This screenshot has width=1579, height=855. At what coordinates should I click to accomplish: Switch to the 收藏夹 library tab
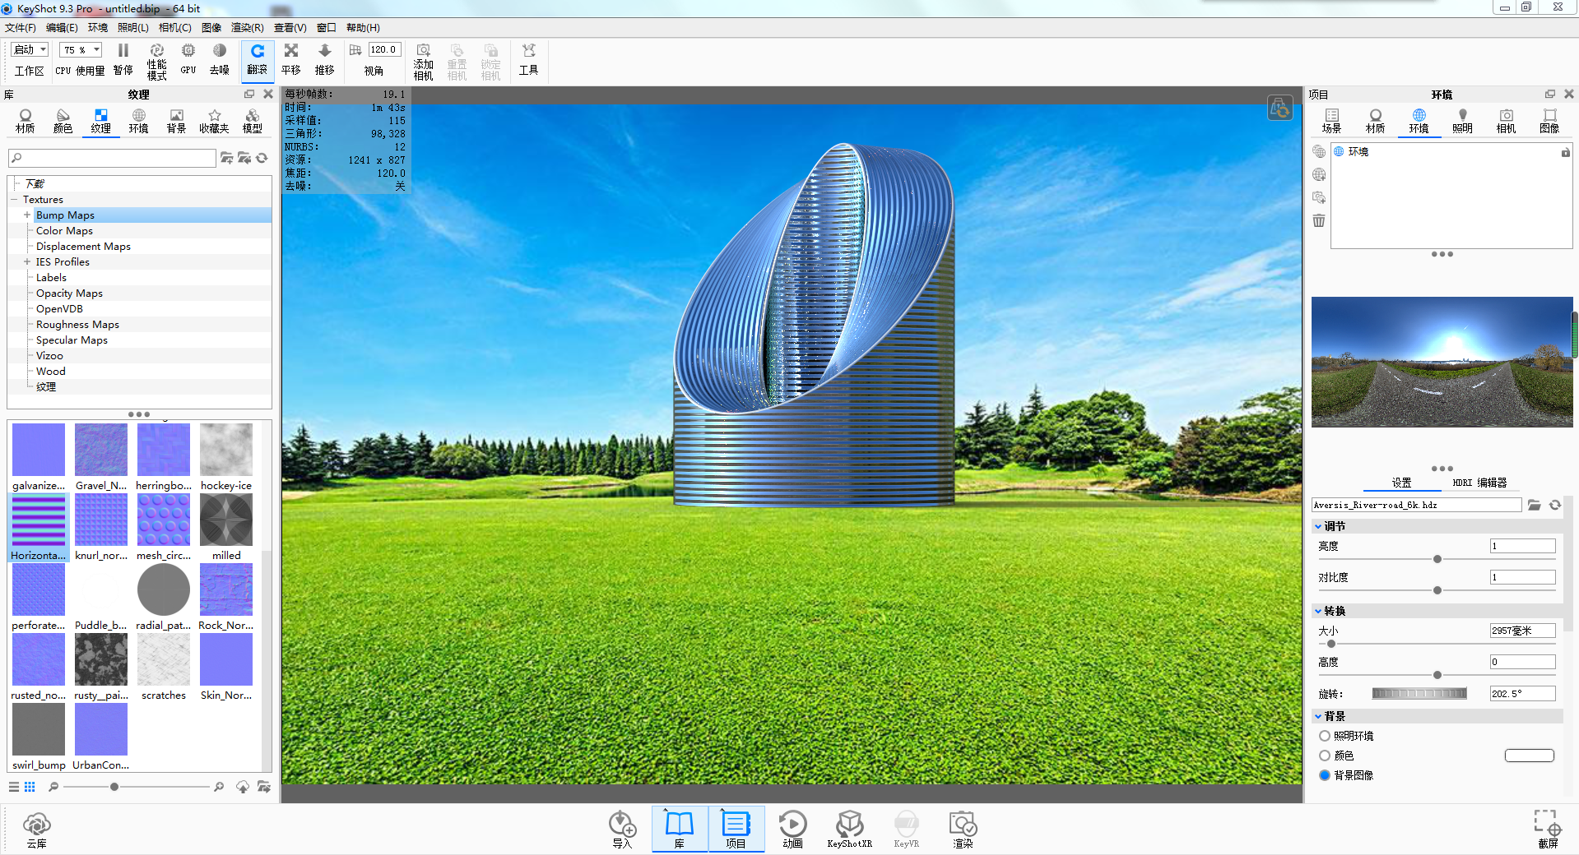pyautogui.click(x=214, y=121)
